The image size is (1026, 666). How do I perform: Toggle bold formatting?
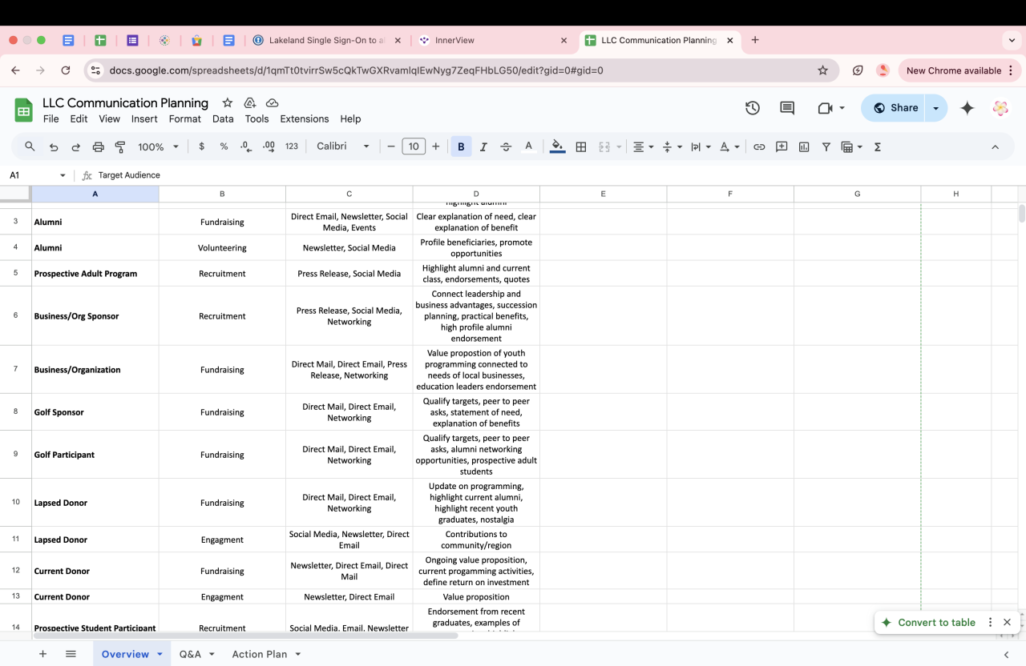pos(461,147)
